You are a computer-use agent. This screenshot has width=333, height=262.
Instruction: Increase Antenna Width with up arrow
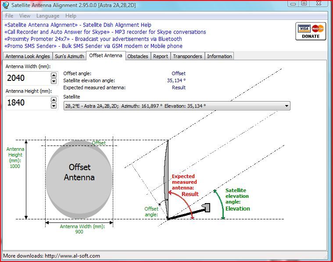54,75
